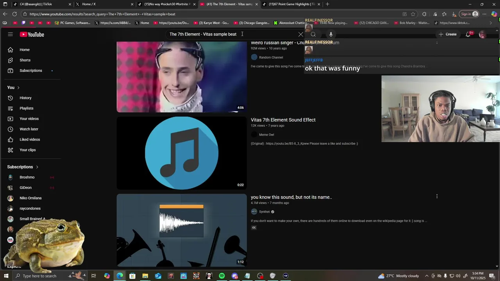Viewport: 500px width, 281px height.
Task: Start voice search with the microphone icon
Action: coord(331,34)
